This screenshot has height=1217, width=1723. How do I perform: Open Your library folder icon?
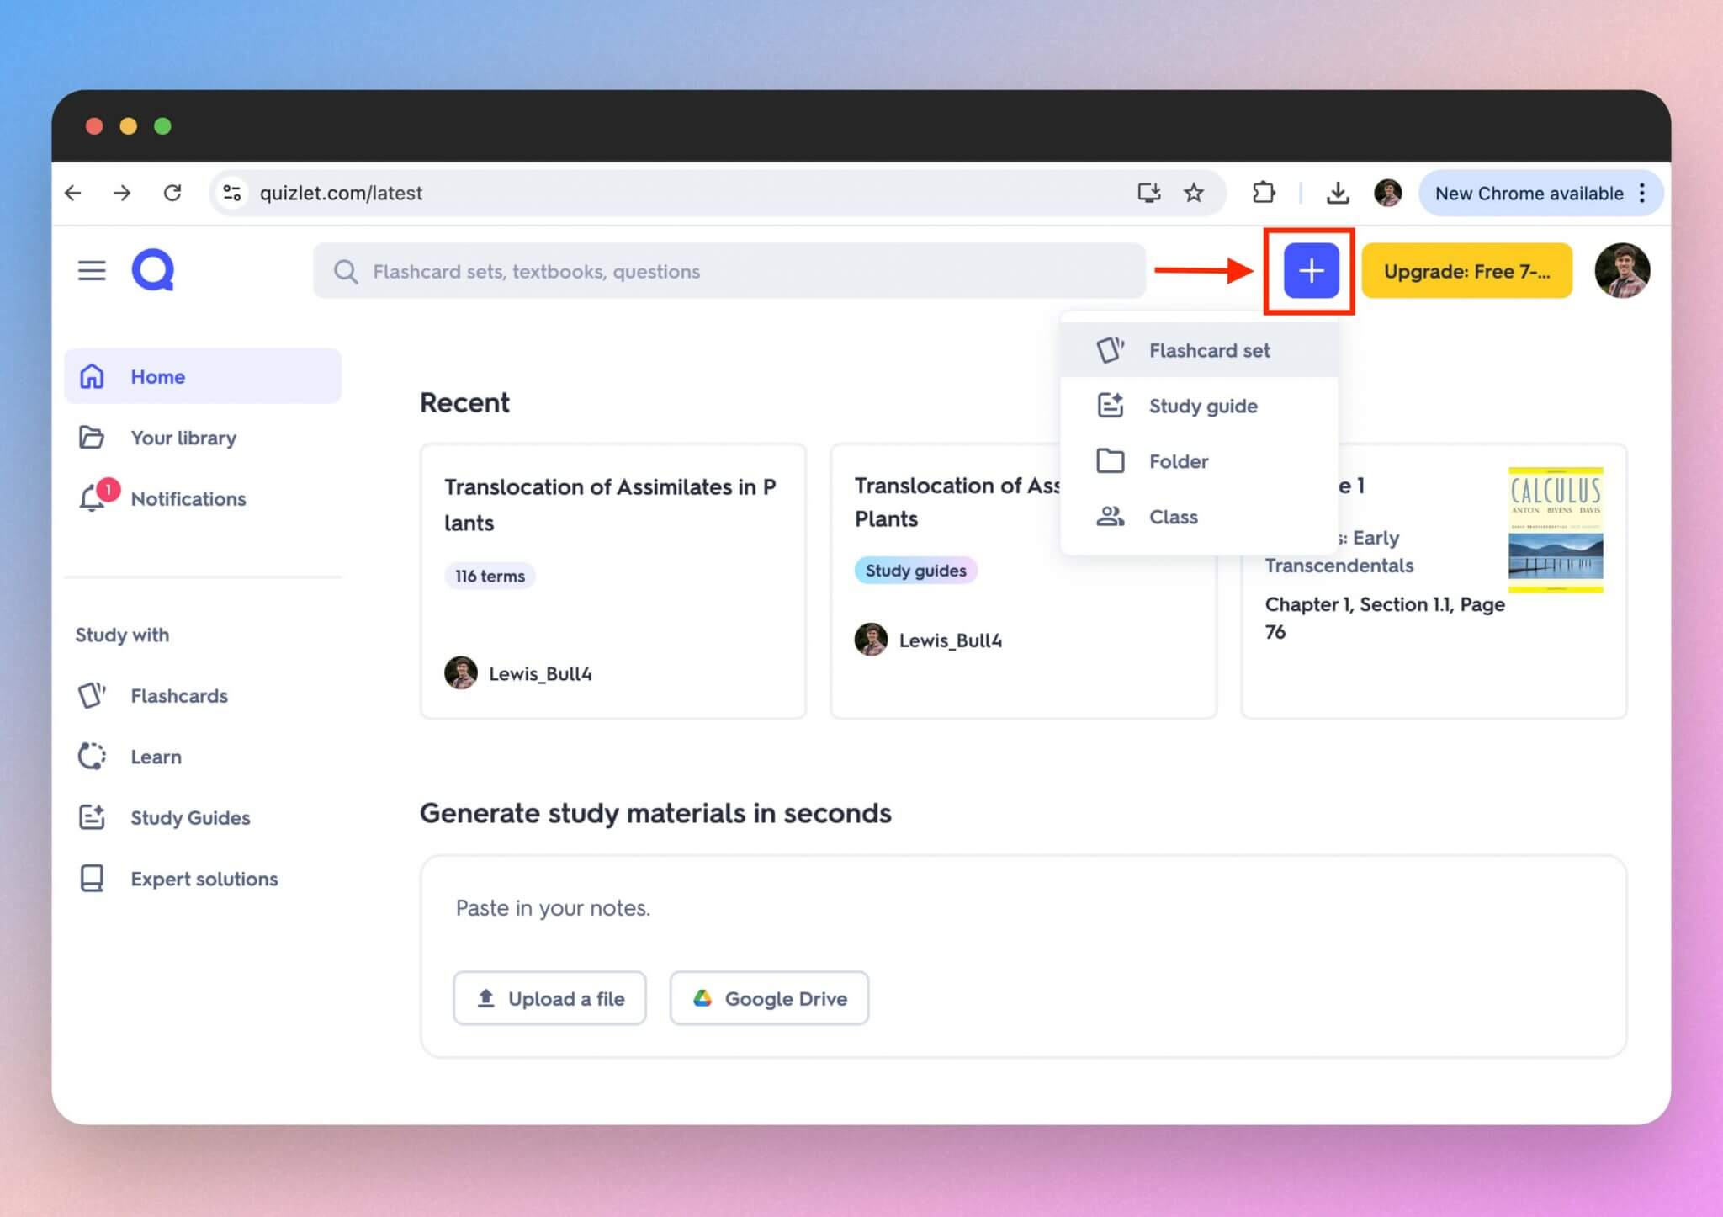tap(93, 438)
